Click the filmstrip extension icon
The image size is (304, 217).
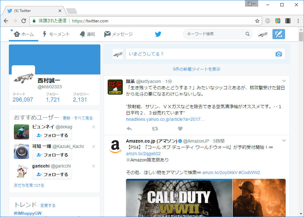click(288, 21)
